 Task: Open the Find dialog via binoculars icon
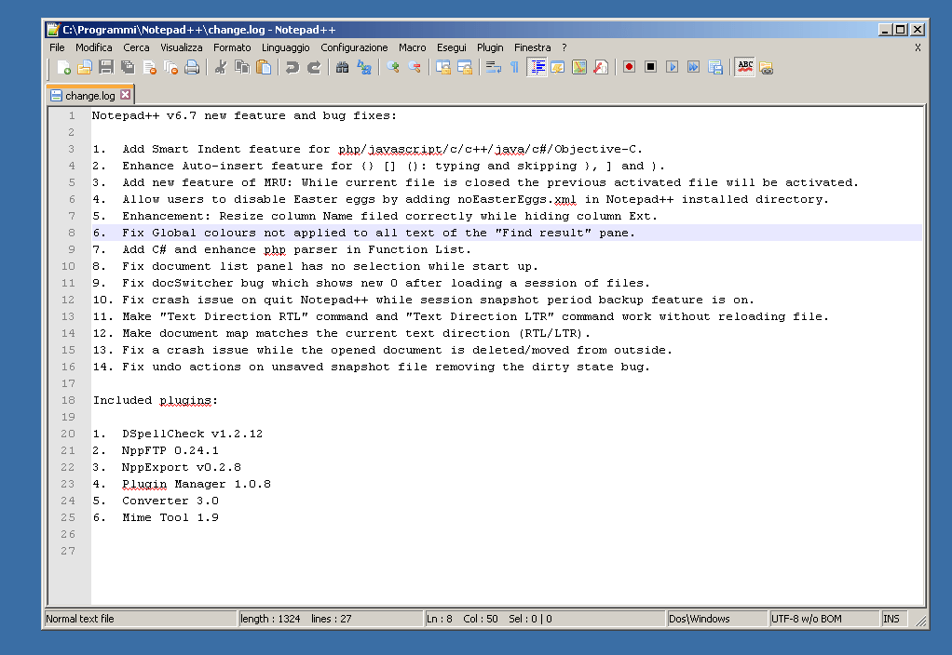pos(342,66)
